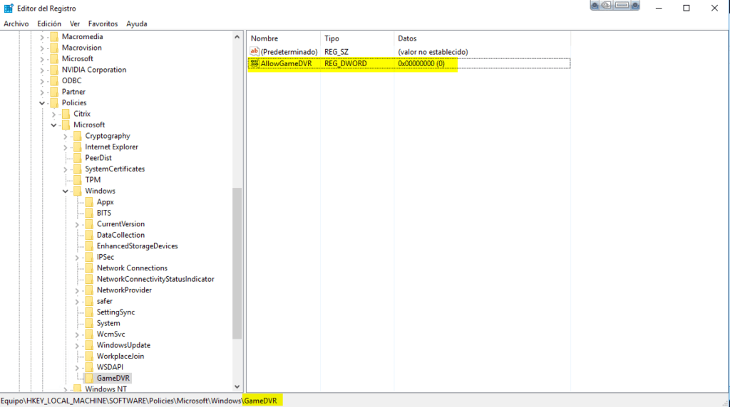Viewport: 730px width, 407px height.
Task: Maximize the Registry Editor window
Action: [687, 8]
